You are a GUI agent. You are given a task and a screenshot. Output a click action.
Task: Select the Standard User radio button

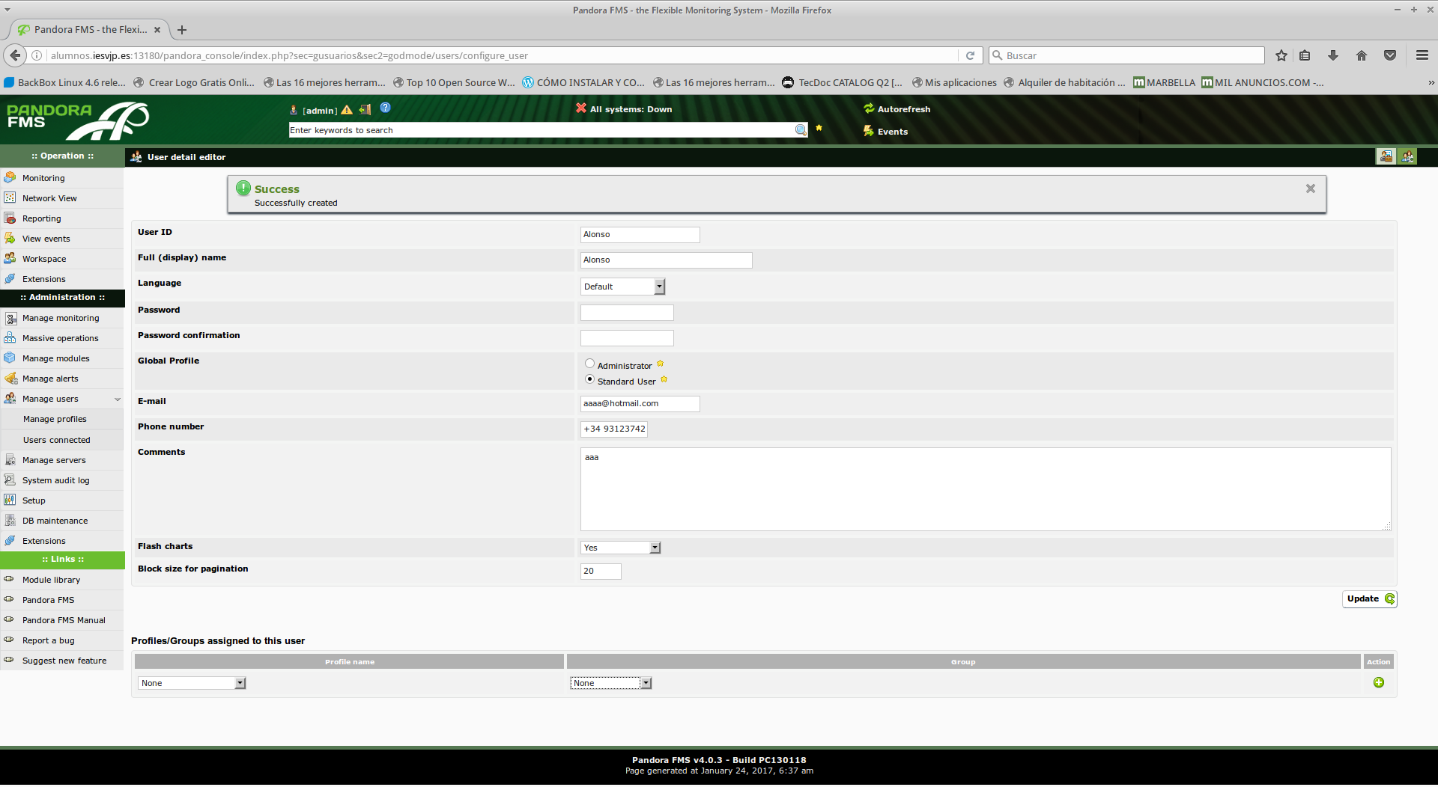point(589,380)
